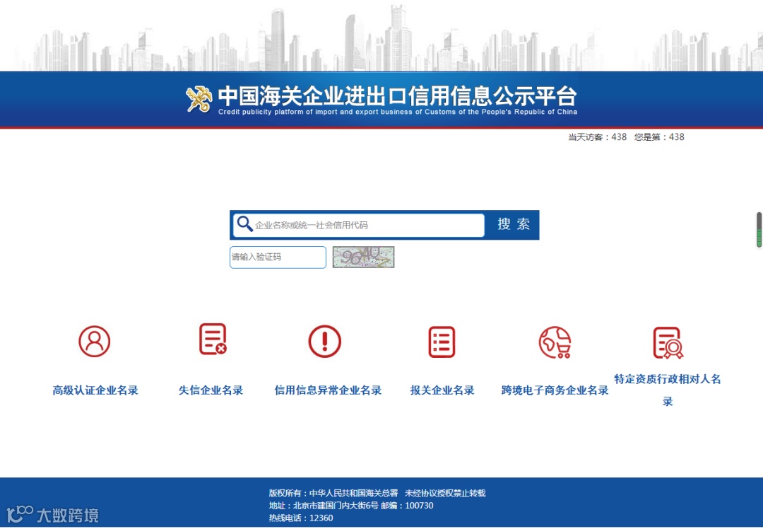This screenshot has height=529, width=763.
Task: Focus the 企业名称或统一社会信用代码 search field
Action: coord(359,225)
